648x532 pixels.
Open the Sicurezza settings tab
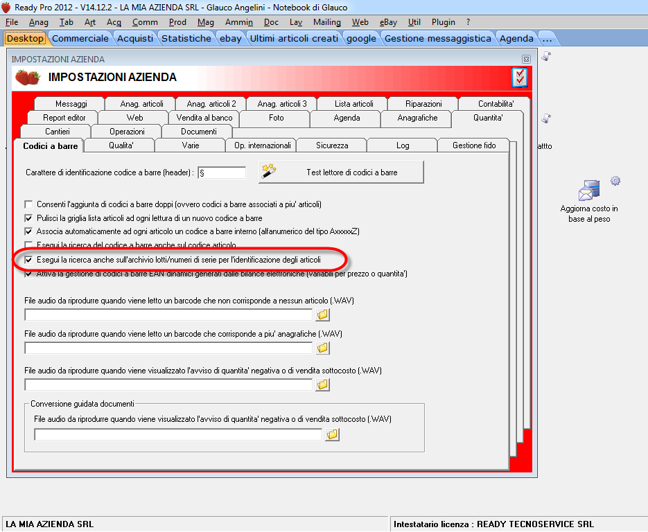tap(332, 145)
